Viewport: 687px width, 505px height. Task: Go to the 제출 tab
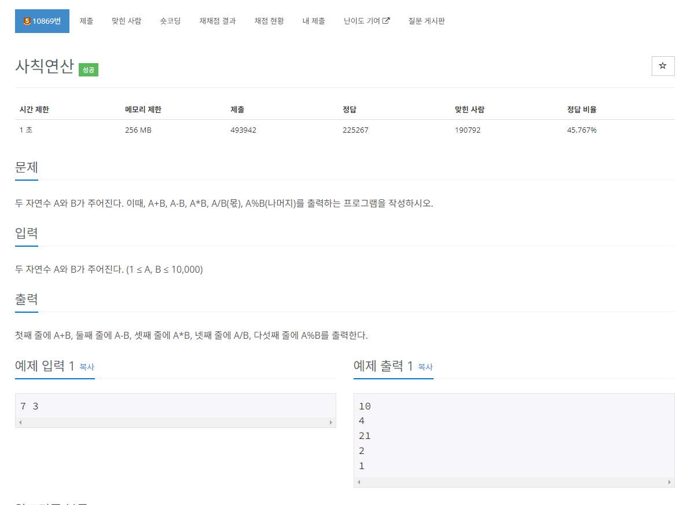86,21
